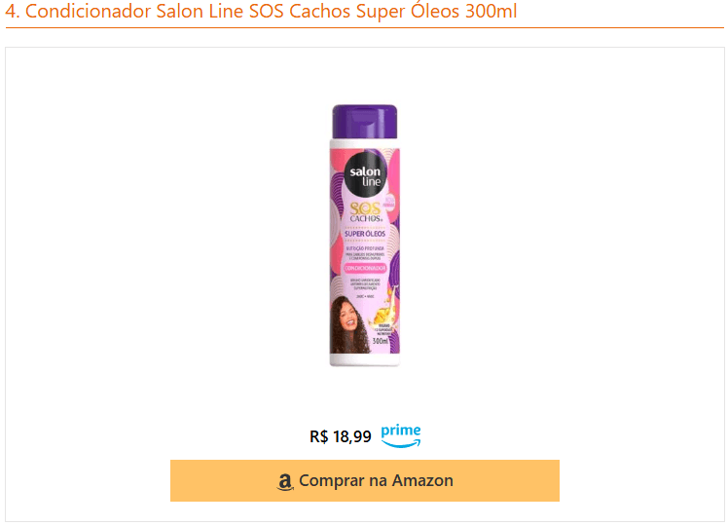Click the Prime logo beside the price

(401, 435)
